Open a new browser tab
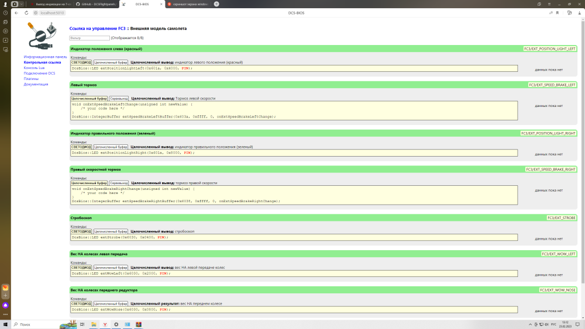585x329 pixels. tap(216, 4)
